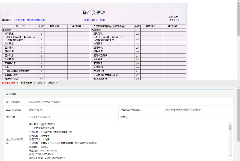Click the green refresh icon beside 总账
The width and height of the screenshot is (240, 161).
(45, 83)
